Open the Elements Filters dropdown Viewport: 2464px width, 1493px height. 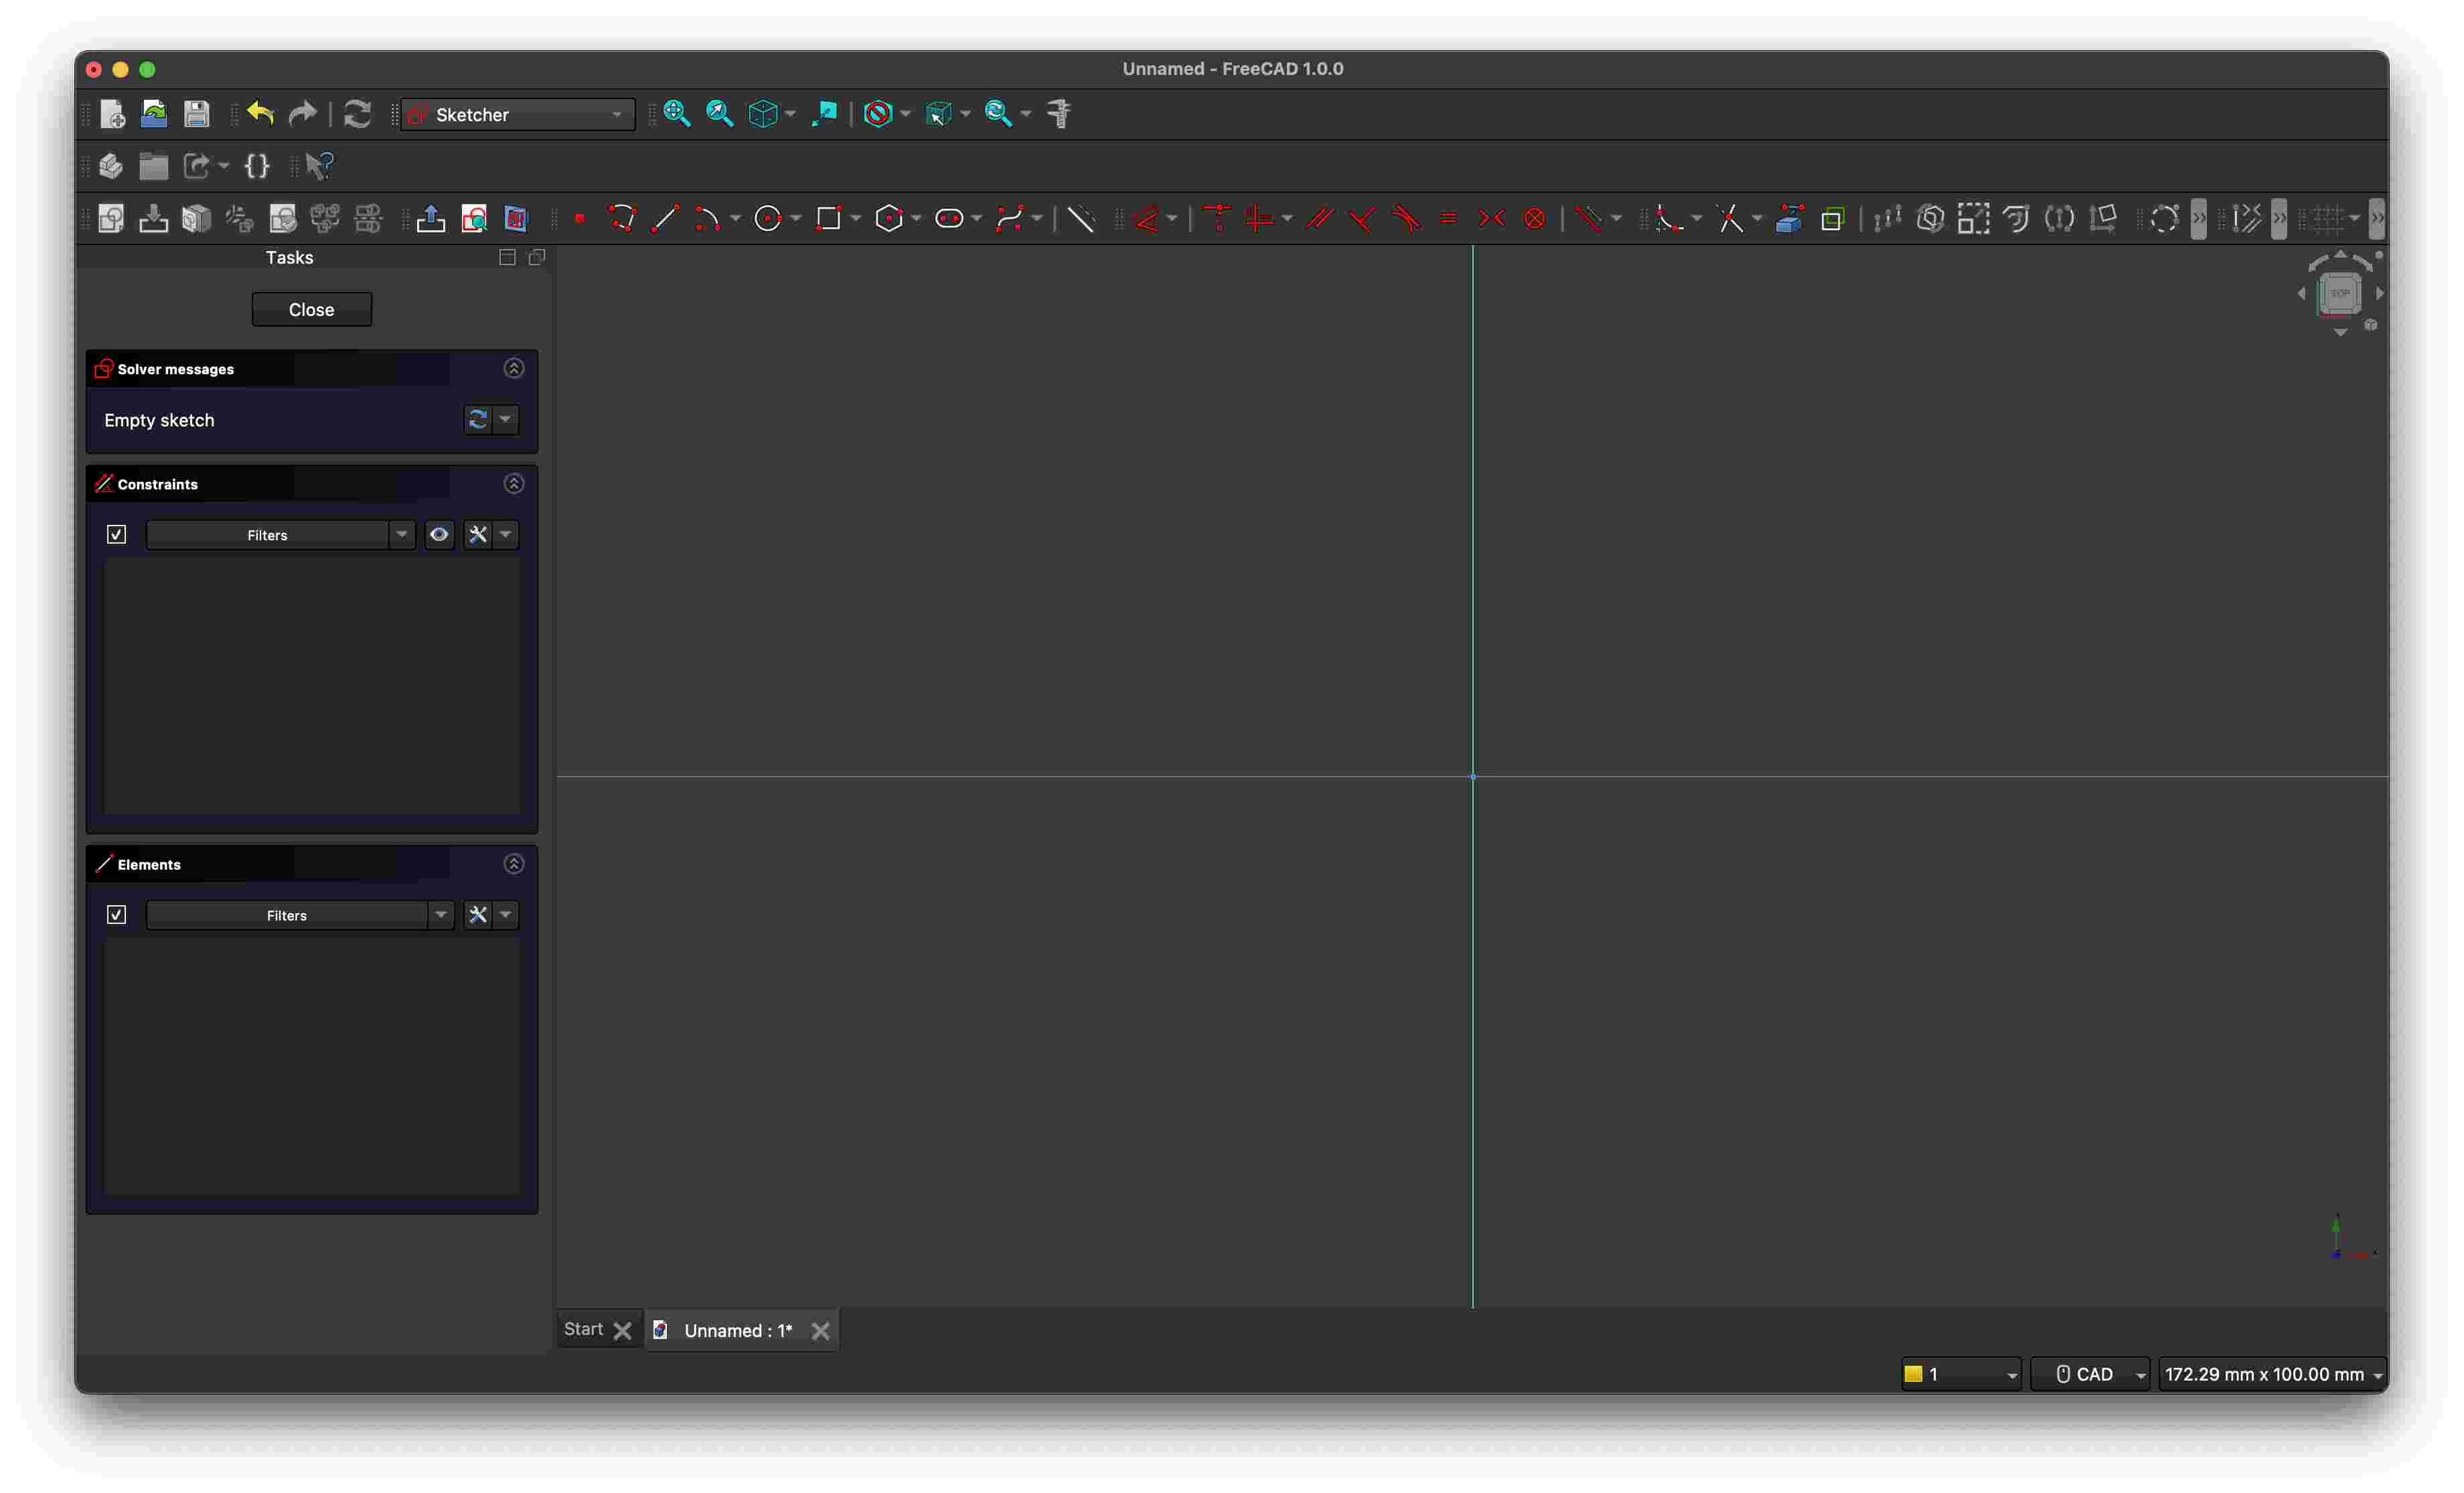300,915
